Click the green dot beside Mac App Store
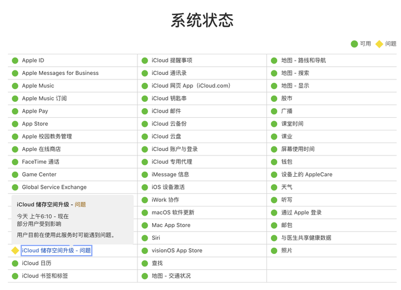This screenshot has height=290, width=401. [x=145, y=225]
